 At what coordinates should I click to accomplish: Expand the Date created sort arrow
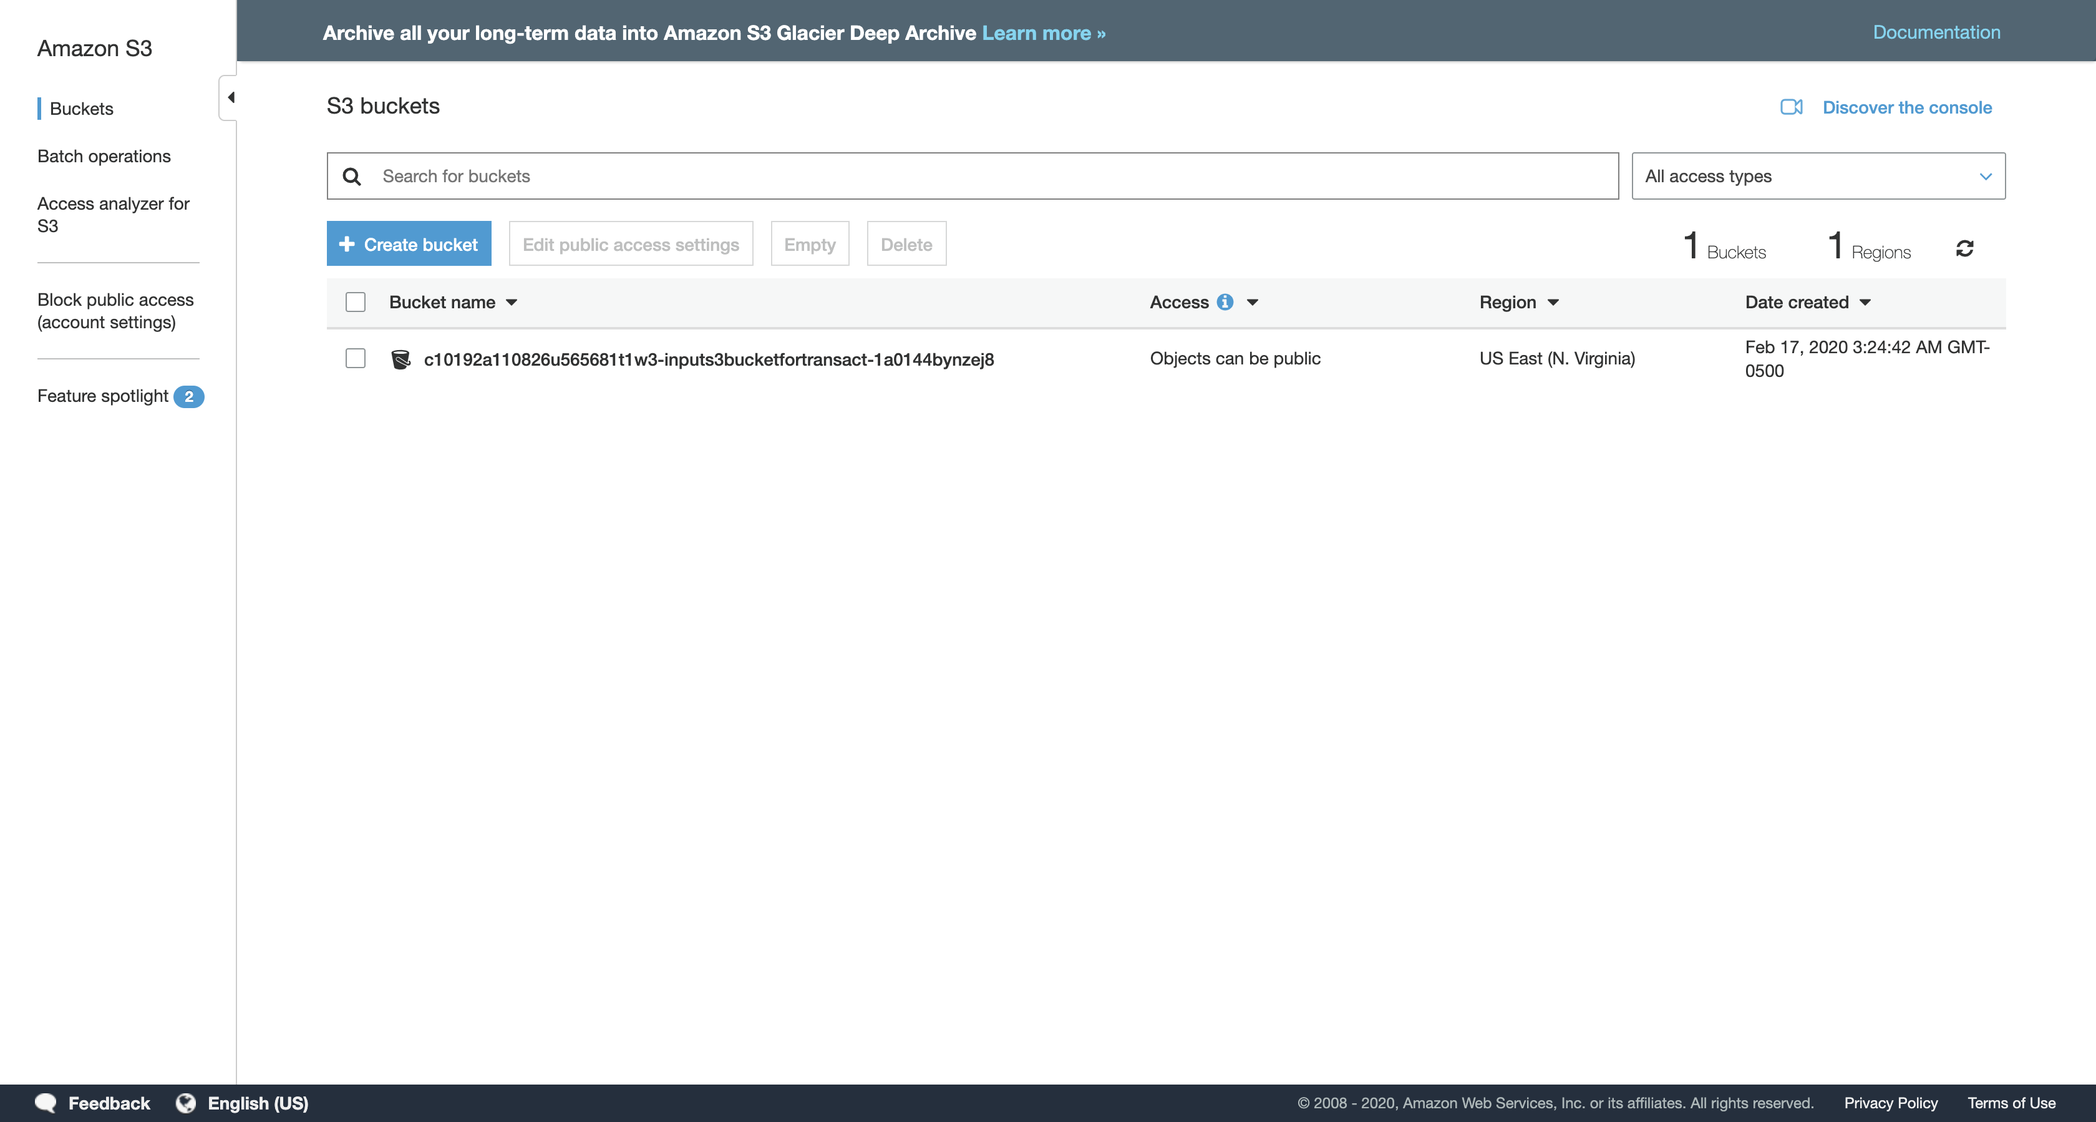[x=1866, y=302]
